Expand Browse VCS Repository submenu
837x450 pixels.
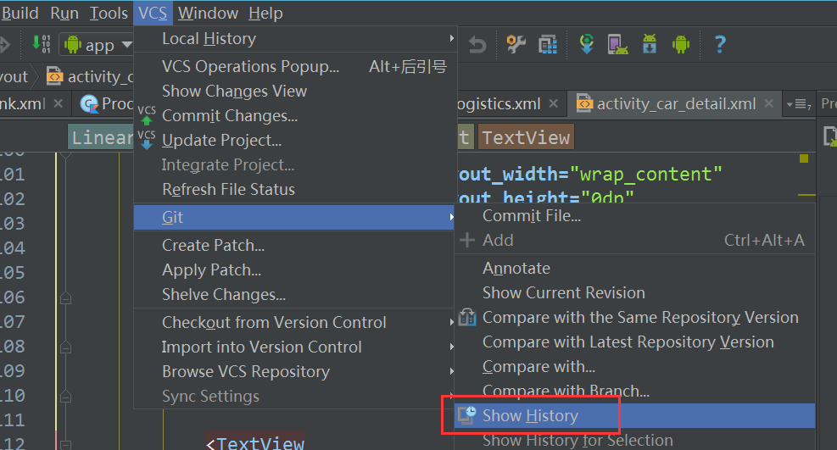pyautogui.click(x=452, y=371)
